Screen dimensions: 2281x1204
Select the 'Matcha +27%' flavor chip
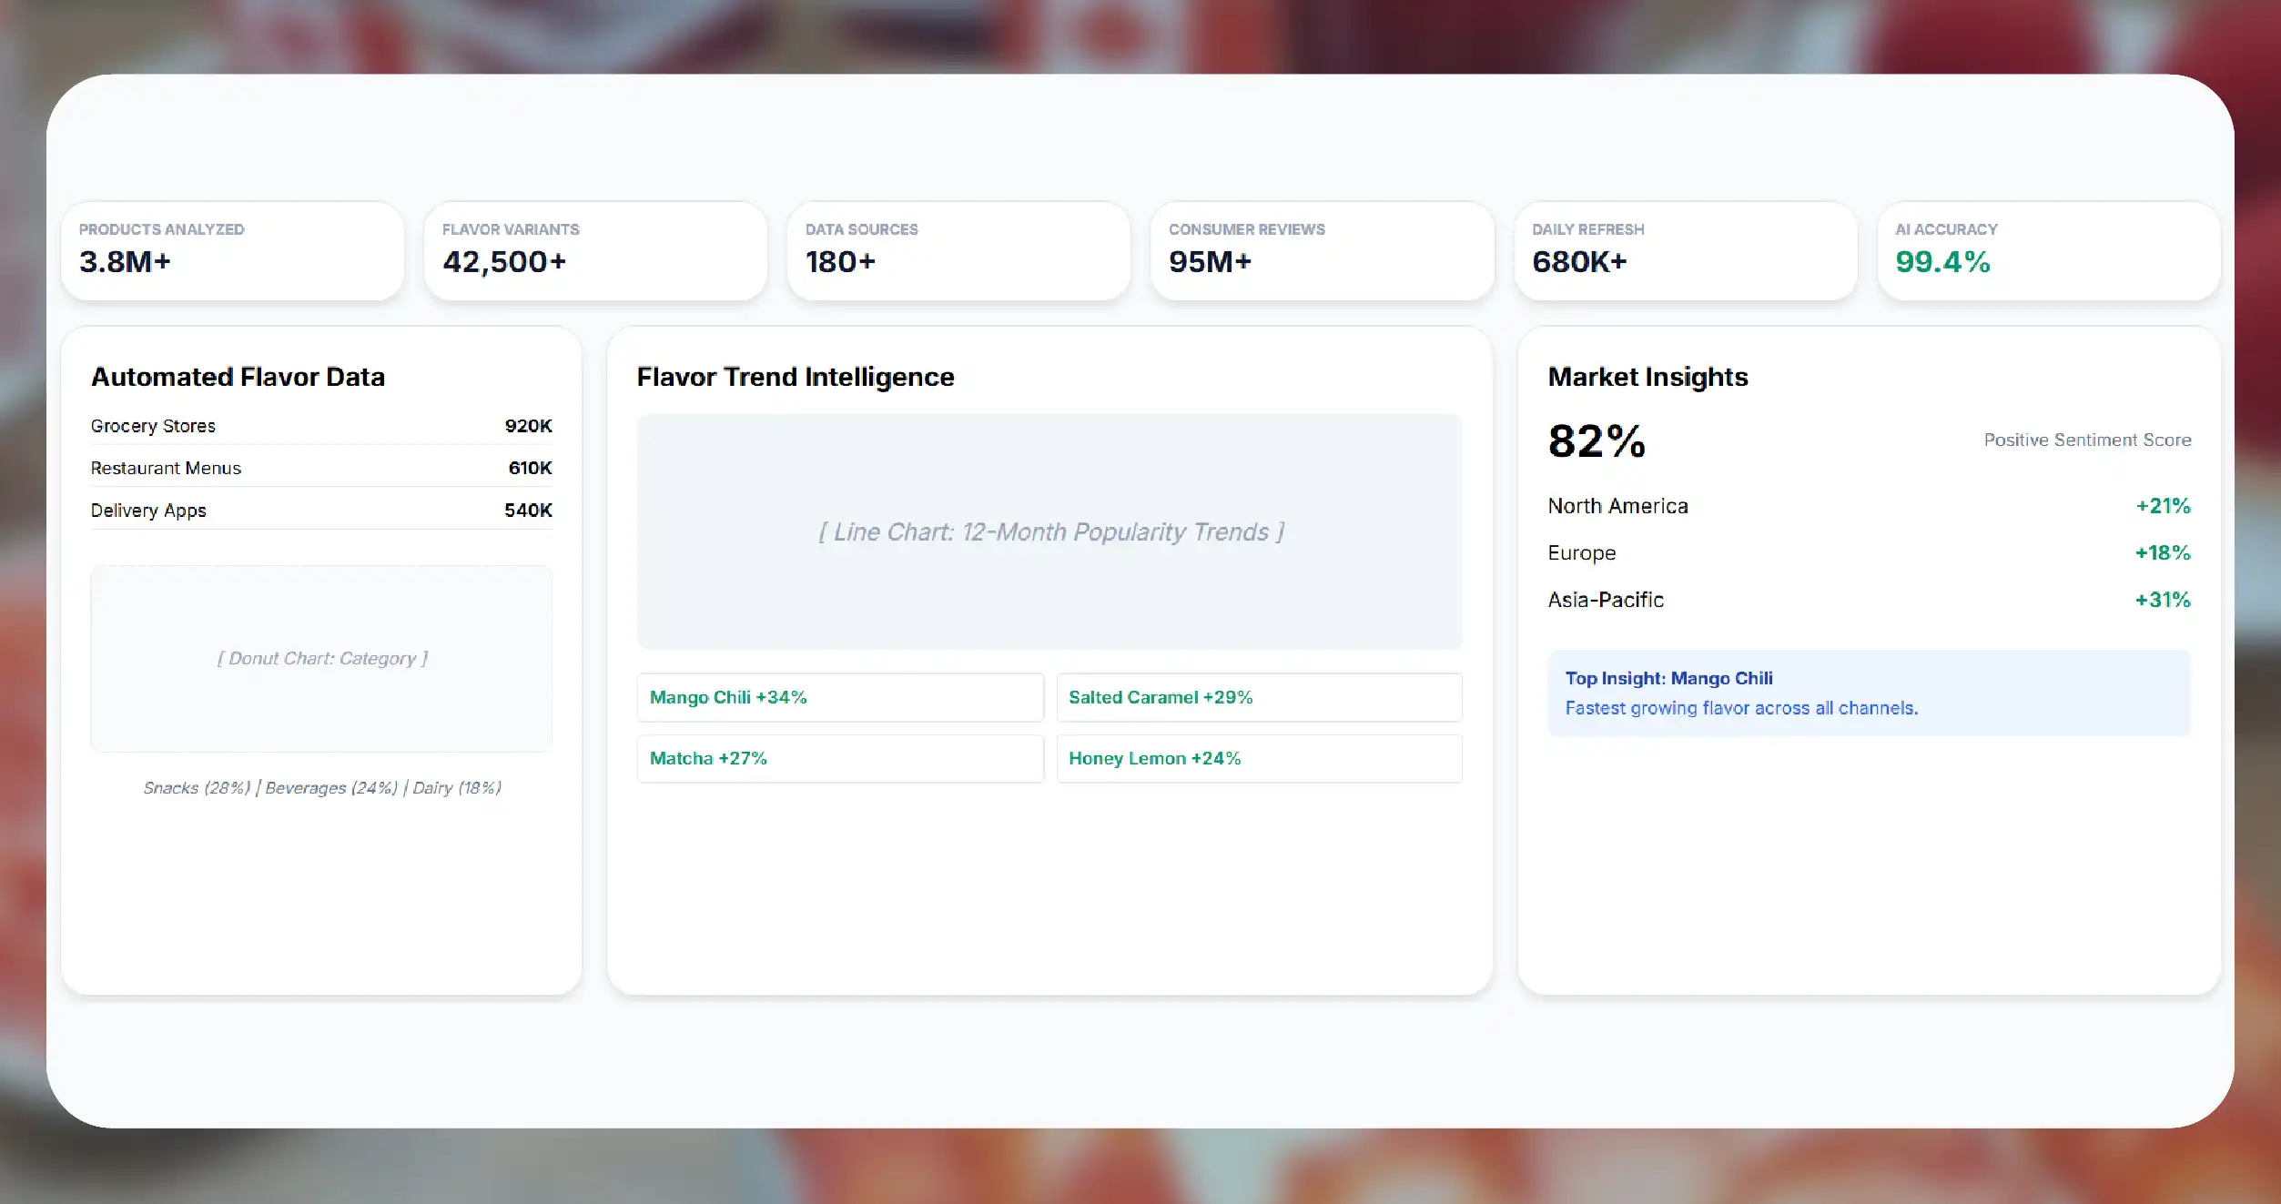(840, 759)
